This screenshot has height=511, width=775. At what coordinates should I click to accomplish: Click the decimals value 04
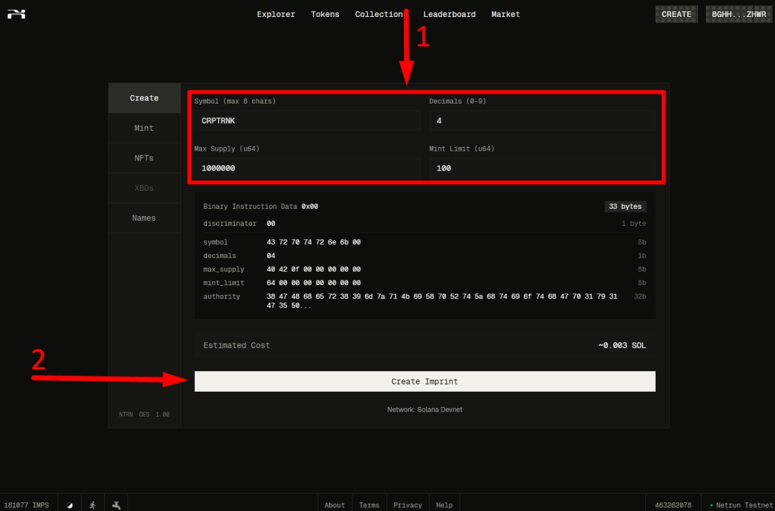(271, 255)
